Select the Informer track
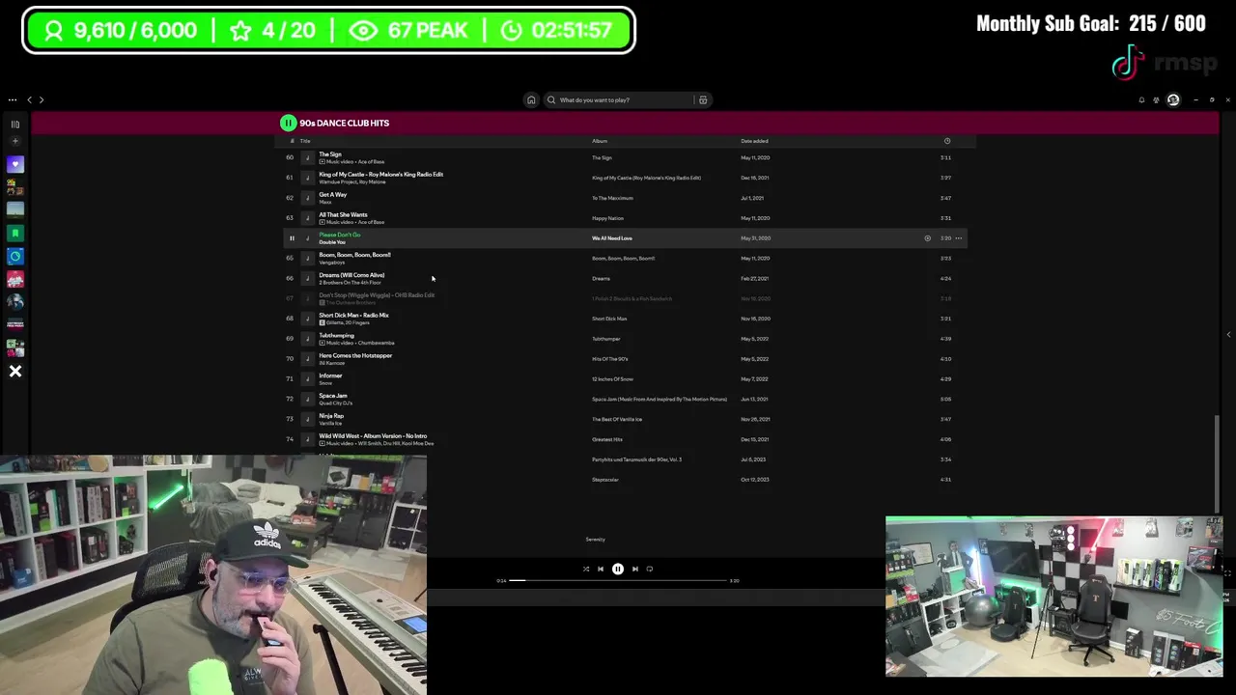Viewport: 1236px width, 695px height. 331,375
